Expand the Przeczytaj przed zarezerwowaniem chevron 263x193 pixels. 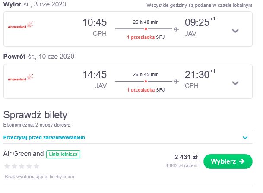[x=245, y=138]
